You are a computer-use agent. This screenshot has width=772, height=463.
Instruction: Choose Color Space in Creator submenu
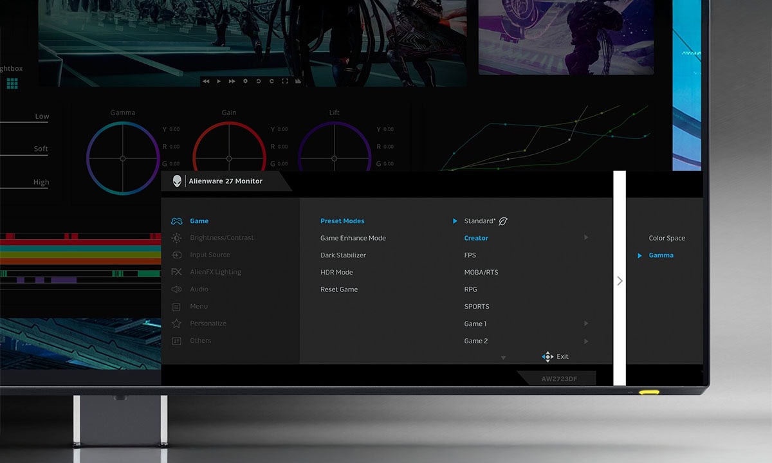point(666,238)
